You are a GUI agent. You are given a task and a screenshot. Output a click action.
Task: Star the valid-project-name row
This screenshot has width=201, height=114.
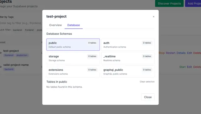1,67
